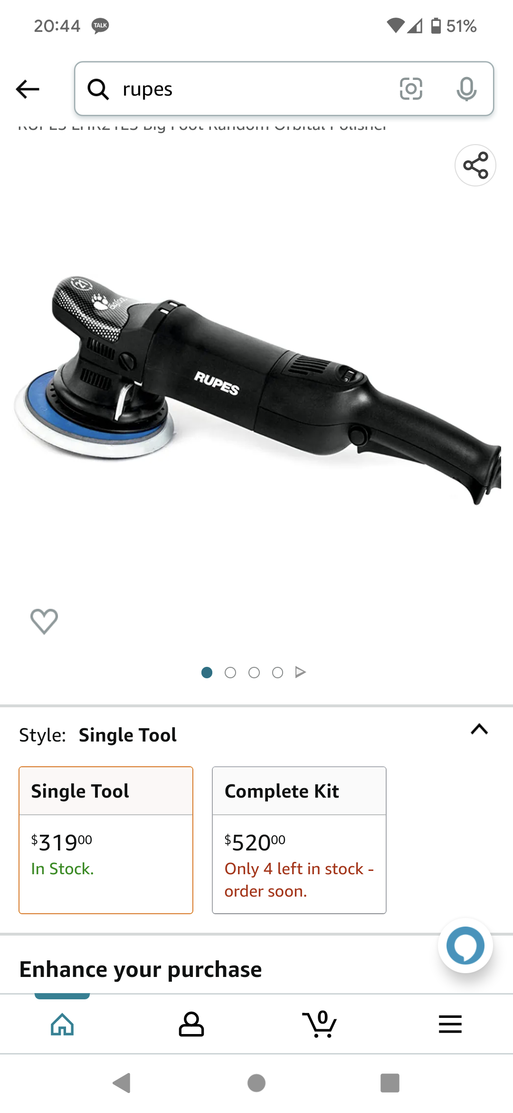The height and width of the screenshot is (1113, 513).
Task: View shopping cart with 0 items
Action: tap(320, 1024)
